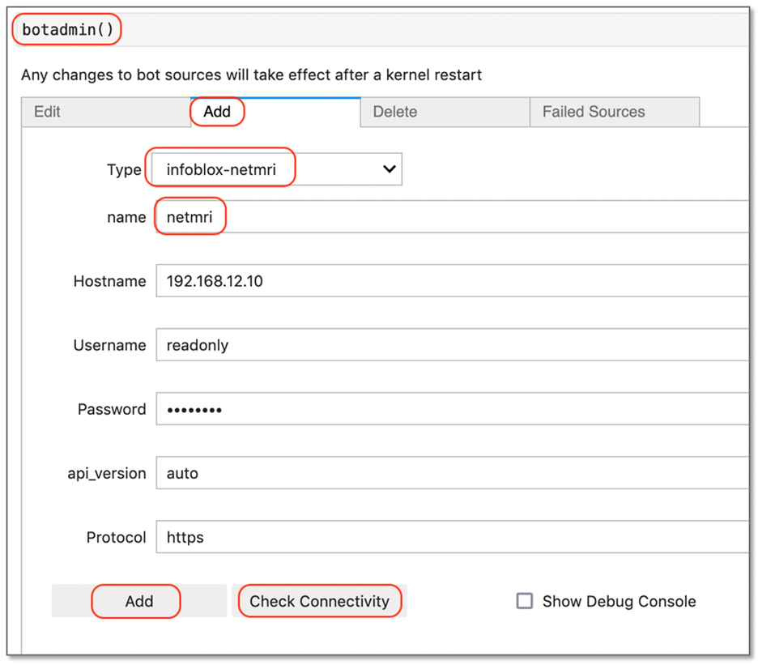Image resolution: width=758 pixels, height=665 pixels.
Task: Click the chevron on the Type selector
Action: click(x=387, y=168)
